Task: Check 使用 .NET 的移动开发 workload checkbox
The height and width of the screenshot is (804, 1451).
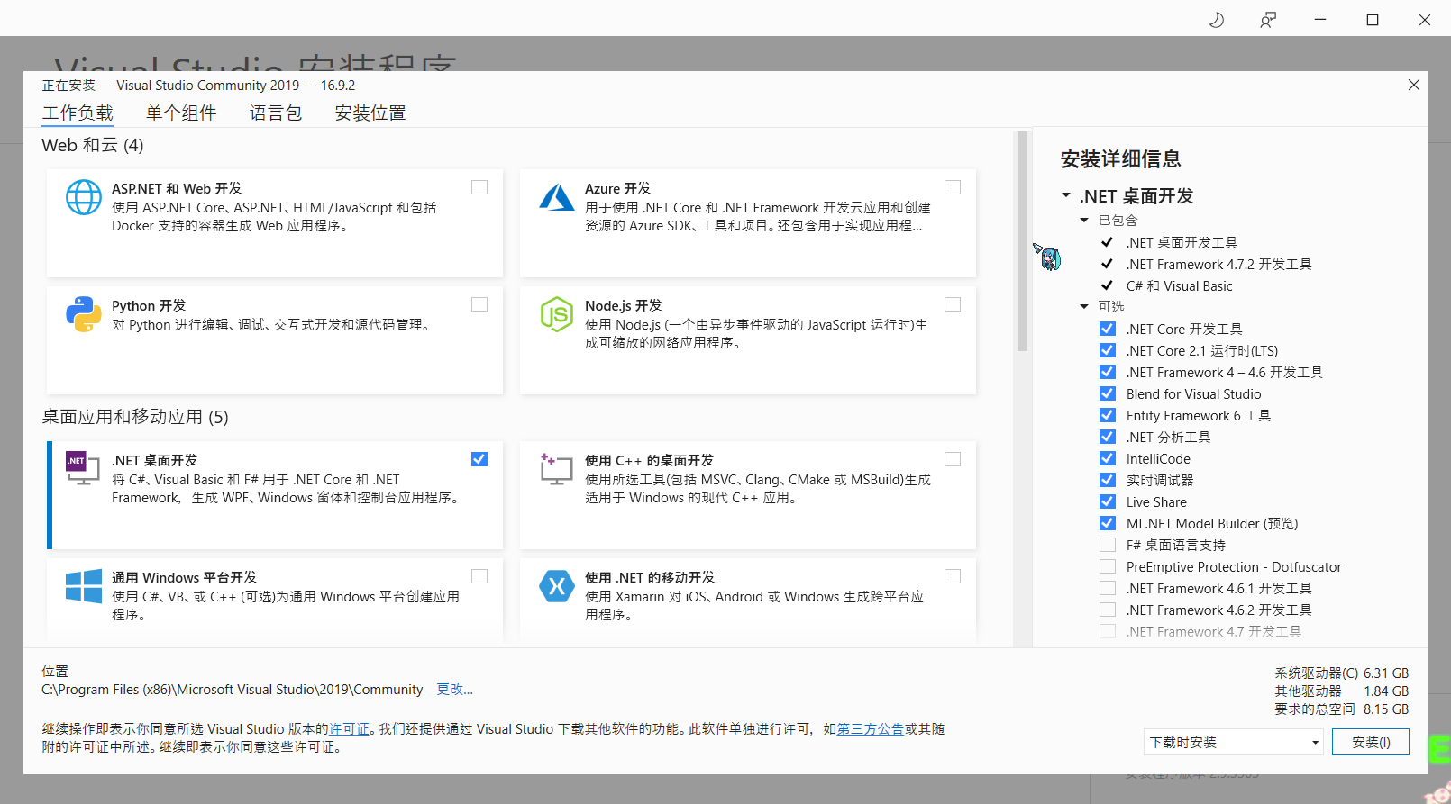Action: [x=953, y=576]
